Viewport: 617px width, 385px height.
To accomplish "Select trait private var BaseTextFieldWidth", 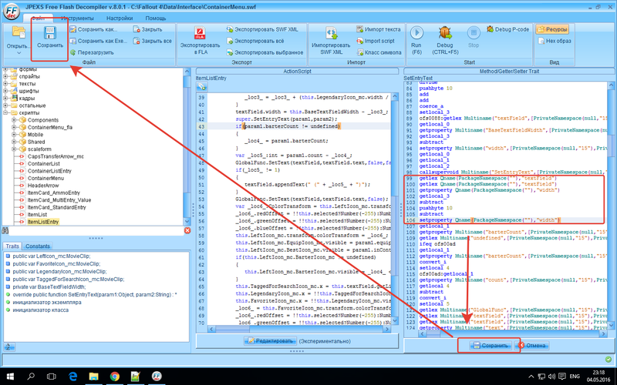I will (49, 286).
